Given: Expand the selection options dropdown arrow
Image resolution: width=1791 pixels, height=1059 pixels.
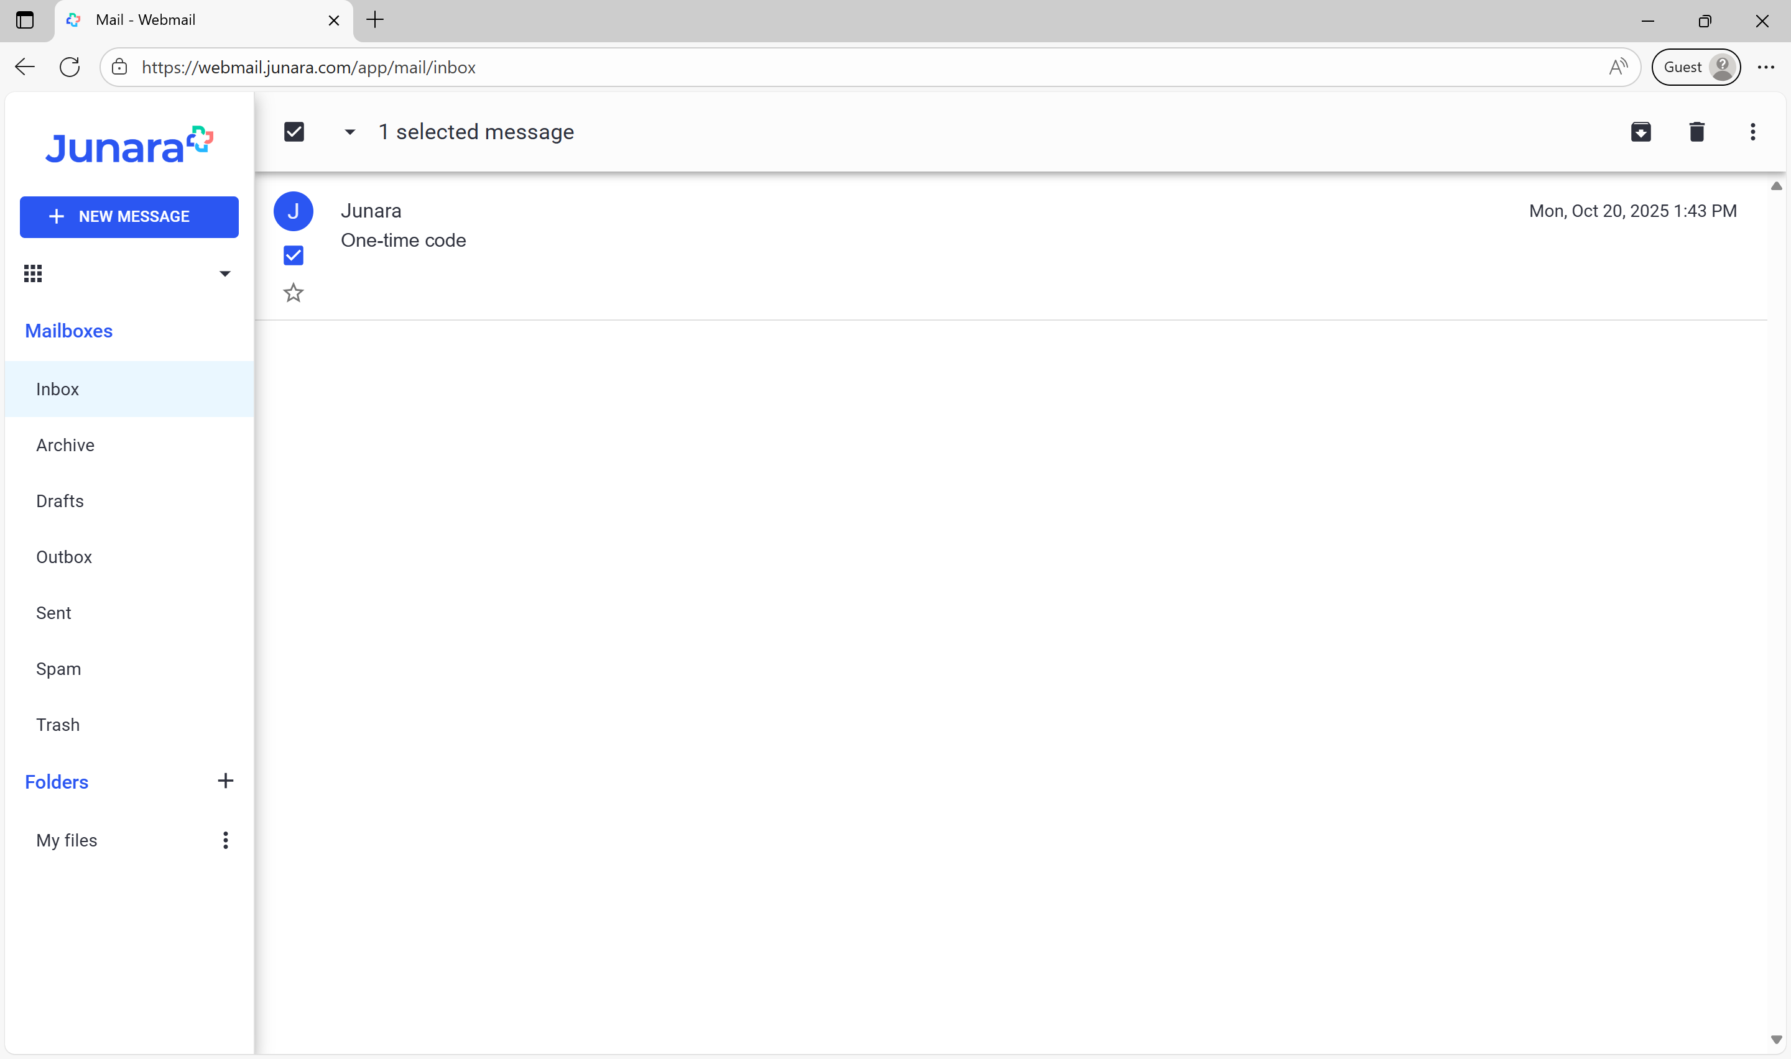Looking at the screenshot, I should tap(349, 132).
